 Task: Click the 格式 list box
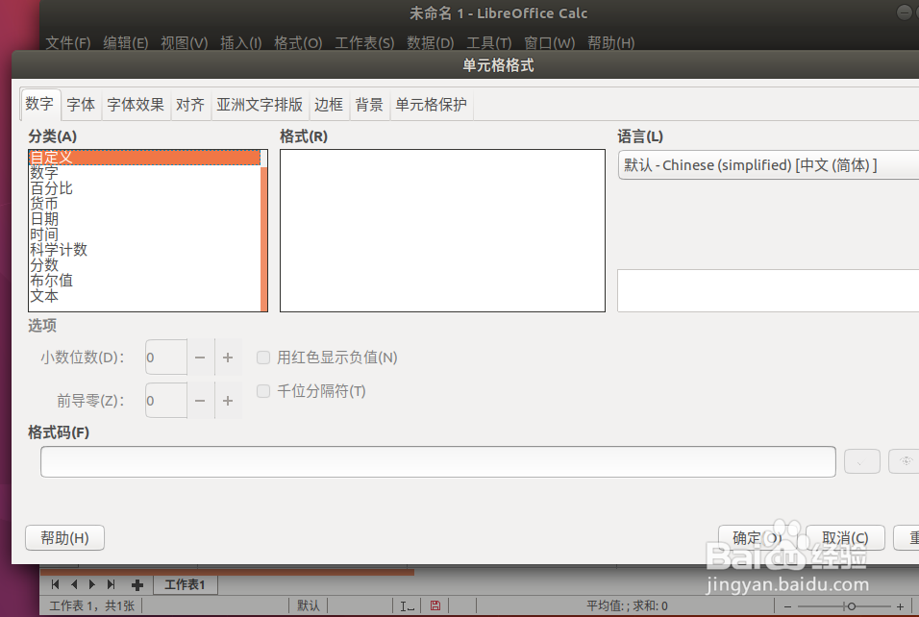[x=442, y=231]
